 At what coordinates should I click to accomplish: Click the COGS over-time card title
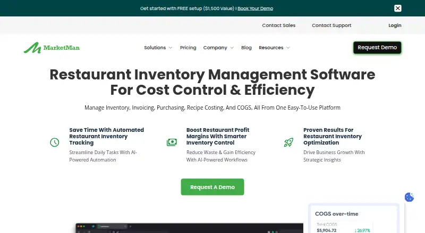tap(337, 214)
